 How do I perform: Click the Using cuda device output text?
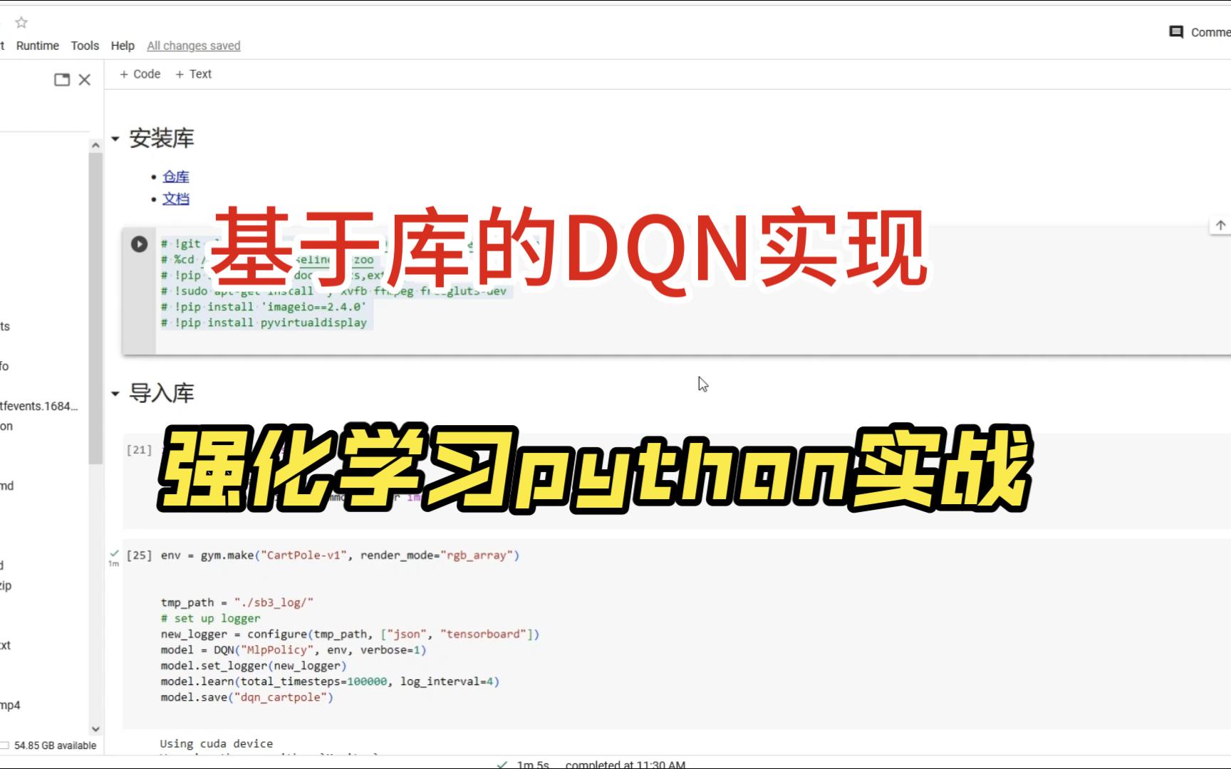coord(217,743)
